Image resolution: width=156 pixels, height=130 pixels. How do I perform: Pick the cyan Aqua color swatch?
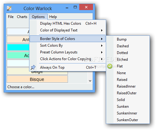[18, 47]
